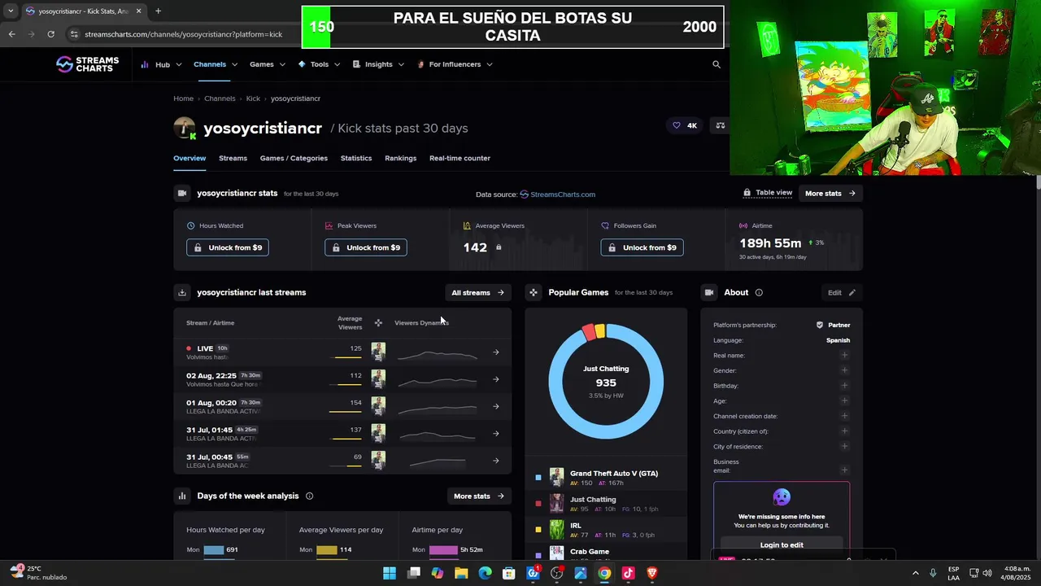Switch to the Games / Categories tab
Image resolution: width=1041 pixels, height=586 pixels.
(x=294, y=158)
